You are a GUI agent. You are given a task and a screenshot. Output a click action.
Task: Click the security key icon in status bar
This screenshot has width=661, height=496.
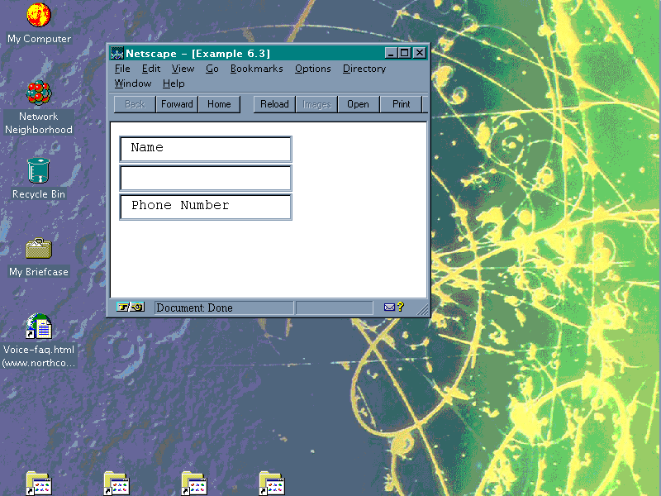coord(131,308)
